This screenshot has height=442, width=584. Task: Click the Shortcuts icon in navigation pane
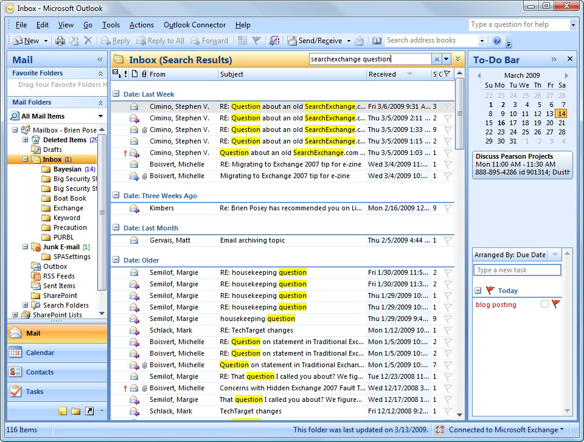coord(89,411)
